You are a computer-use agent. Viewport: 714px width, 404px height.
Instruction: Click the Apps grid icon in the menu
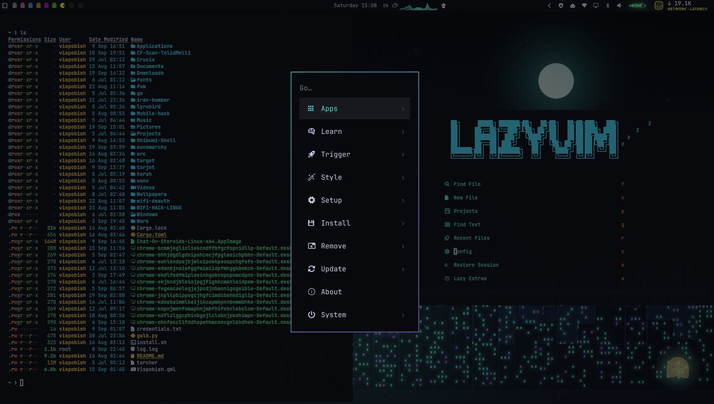pyautogui.click(x=311, y=108)
